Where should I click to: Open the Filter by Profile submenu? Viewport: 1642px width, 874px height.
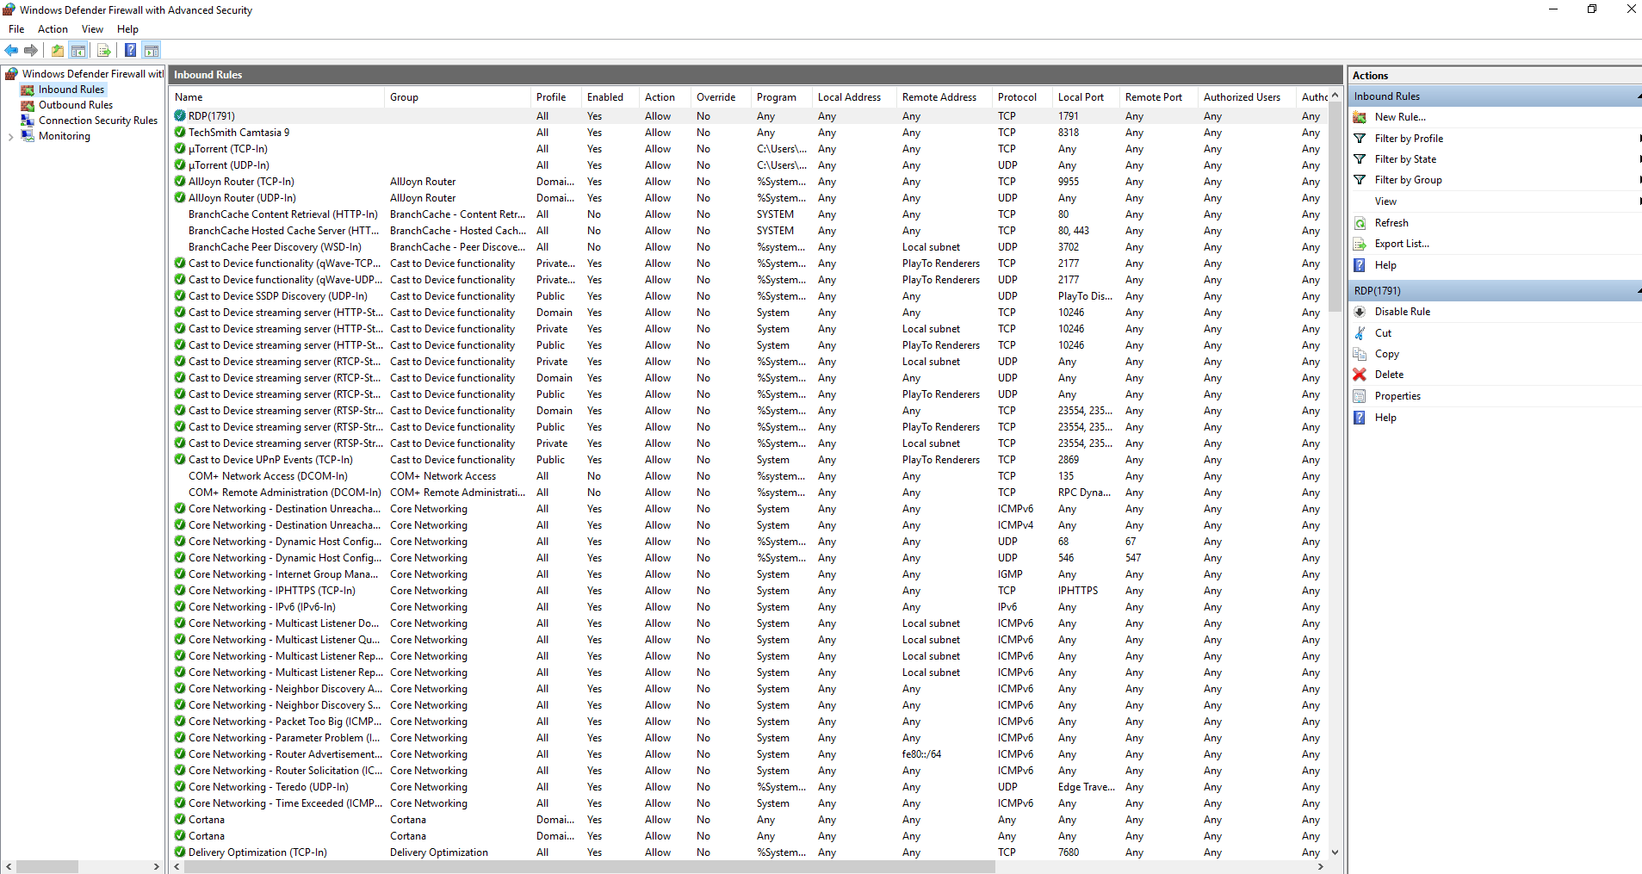(x=1409, y=139)
